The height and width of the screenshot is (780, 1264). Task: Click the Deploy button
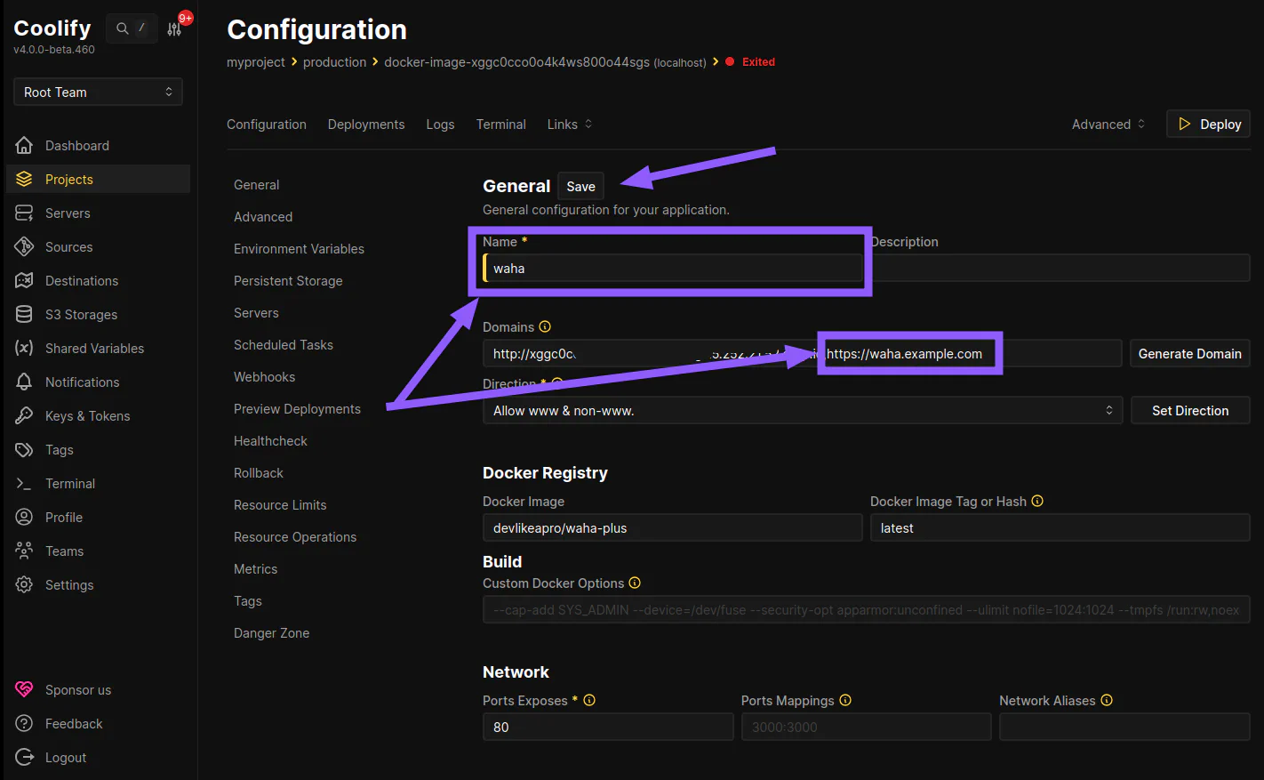(1208, 125)
